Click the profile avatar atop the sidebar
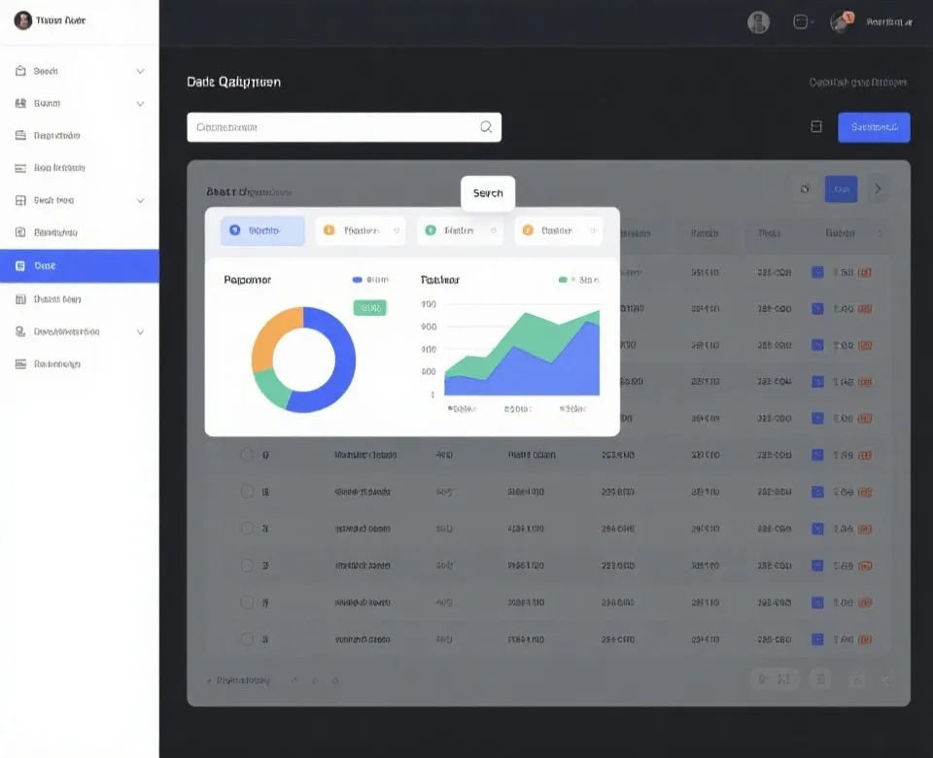The height and width of the screenshot is (758, 933). (x=22, y=20)
